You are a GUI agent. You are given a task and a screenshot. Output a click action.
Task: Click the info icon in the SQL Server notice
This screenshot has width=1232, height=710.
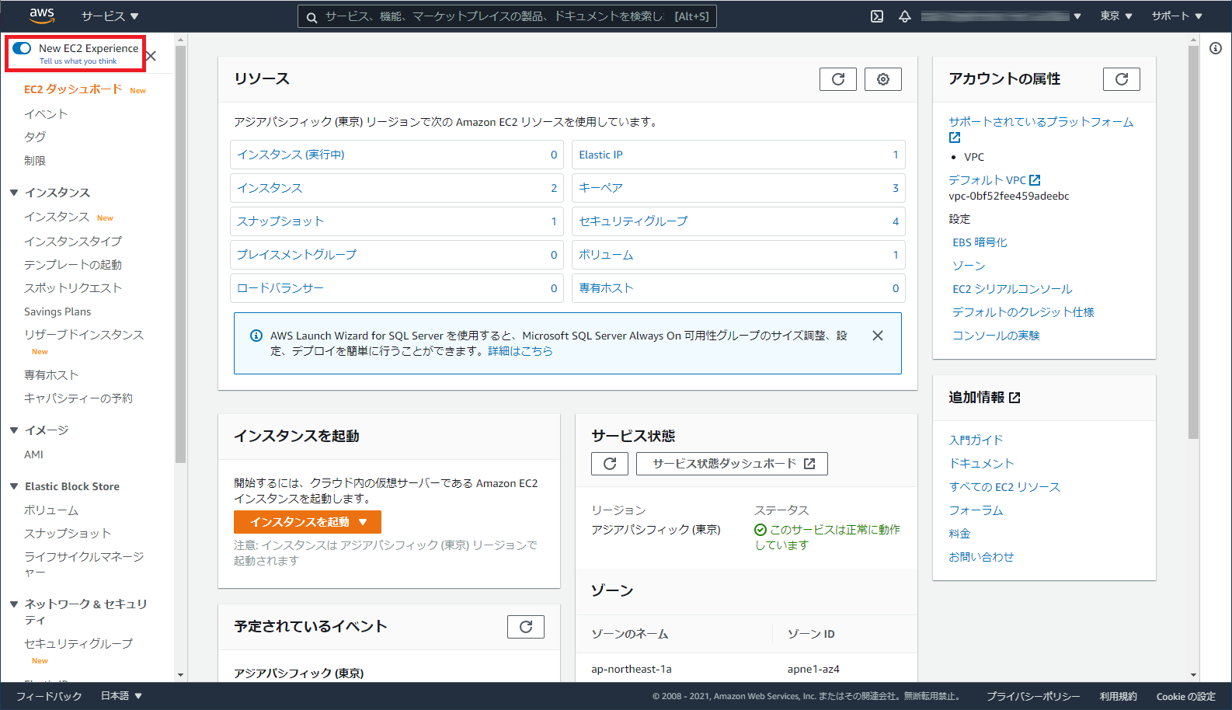256,336
